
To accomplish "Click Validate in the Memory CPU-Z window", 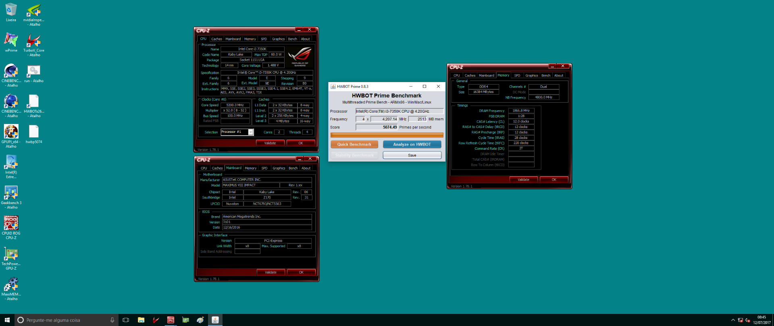I will click(x=523, y=180).
